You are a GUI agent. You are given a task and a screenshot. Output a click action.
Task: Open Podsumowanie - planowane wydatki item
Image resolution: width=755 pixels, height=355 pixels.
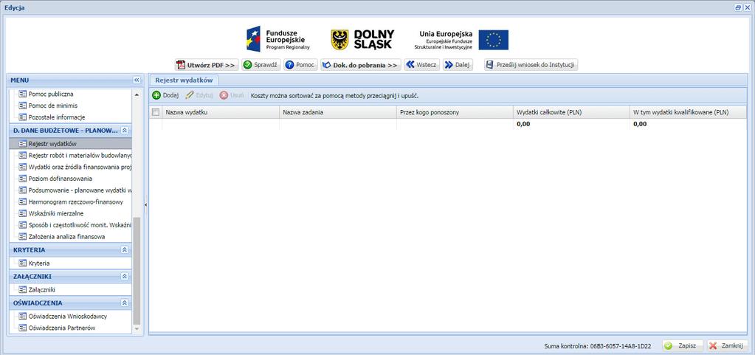point(75,190)
